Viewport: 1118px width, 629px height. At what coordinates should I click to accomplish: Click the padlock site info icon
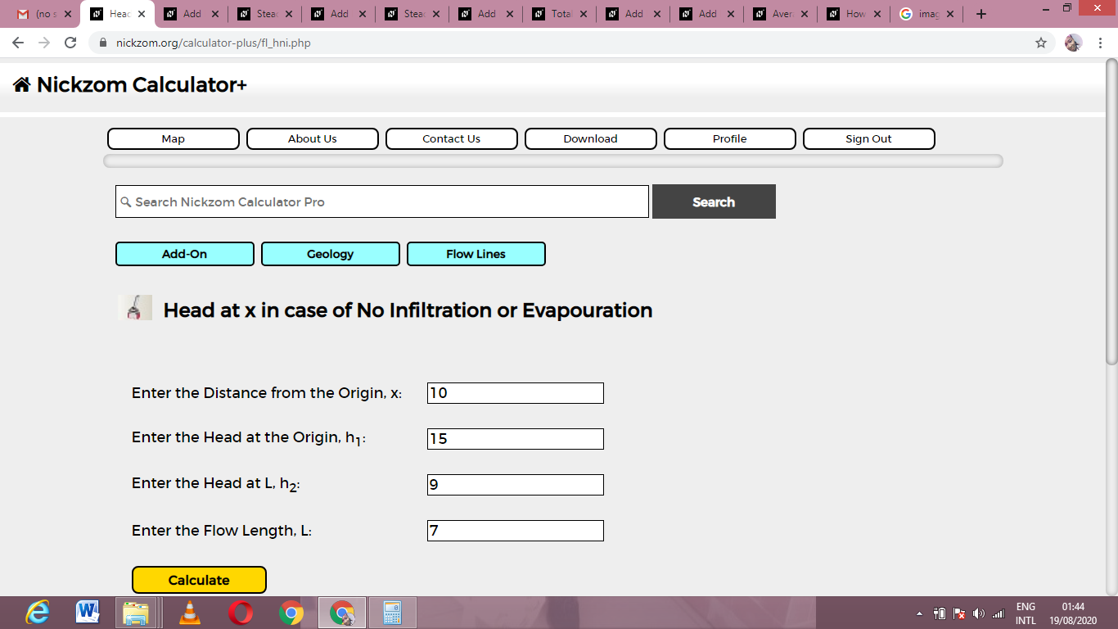[103, 43]
